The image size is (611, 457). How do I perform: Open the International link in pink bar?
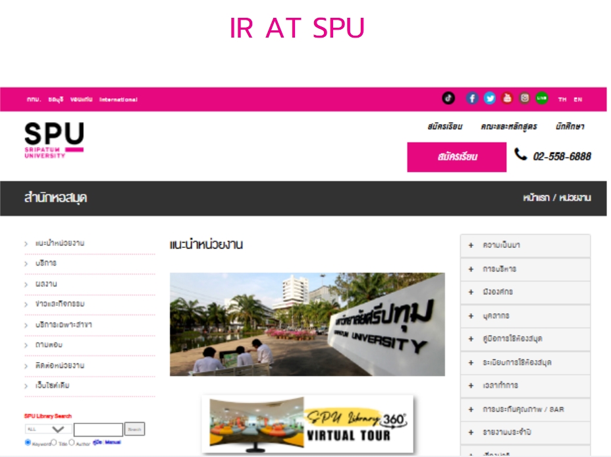[118, 100]
